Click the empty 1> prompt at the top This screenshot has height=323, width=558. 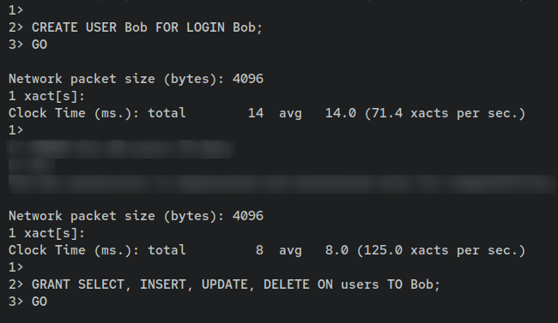pyautogui.click(x=15, y=10)
